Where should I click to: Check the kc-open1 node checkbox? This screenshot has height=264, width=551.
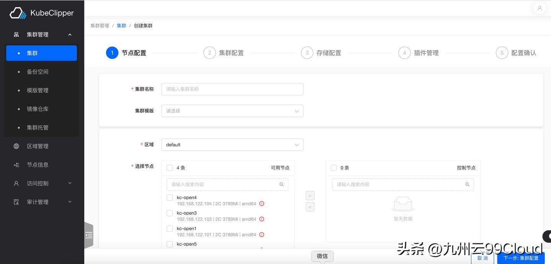tap(170, 228)
